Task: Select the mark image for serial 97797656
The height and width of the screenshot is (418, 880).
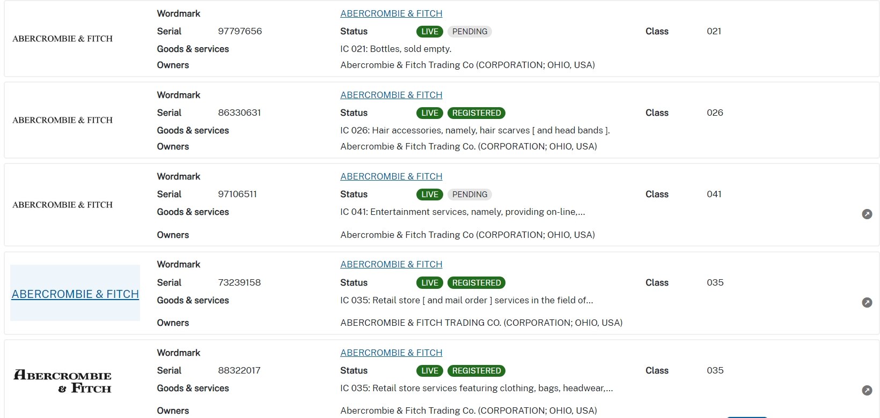Action: (x=63, y=39)
